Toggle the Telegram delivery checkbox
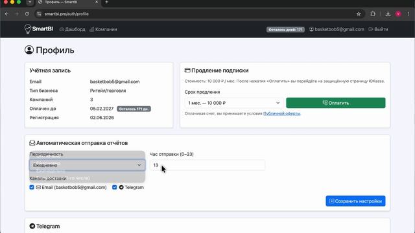Image resolution: width=415 pixels, height=233 pixels. [x=114, y=187]
